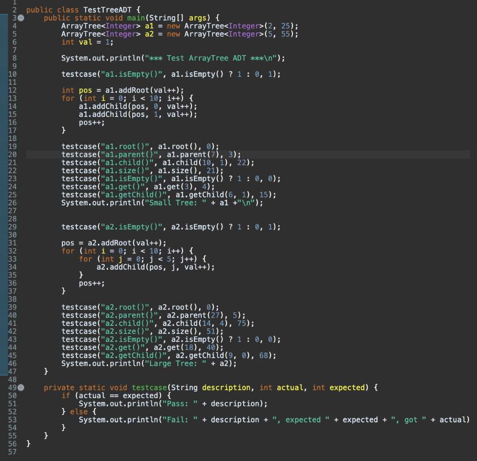This screenshot has height=461, width=477.
Task: Click line number 20 in the gutter
Action: point(12,154)
